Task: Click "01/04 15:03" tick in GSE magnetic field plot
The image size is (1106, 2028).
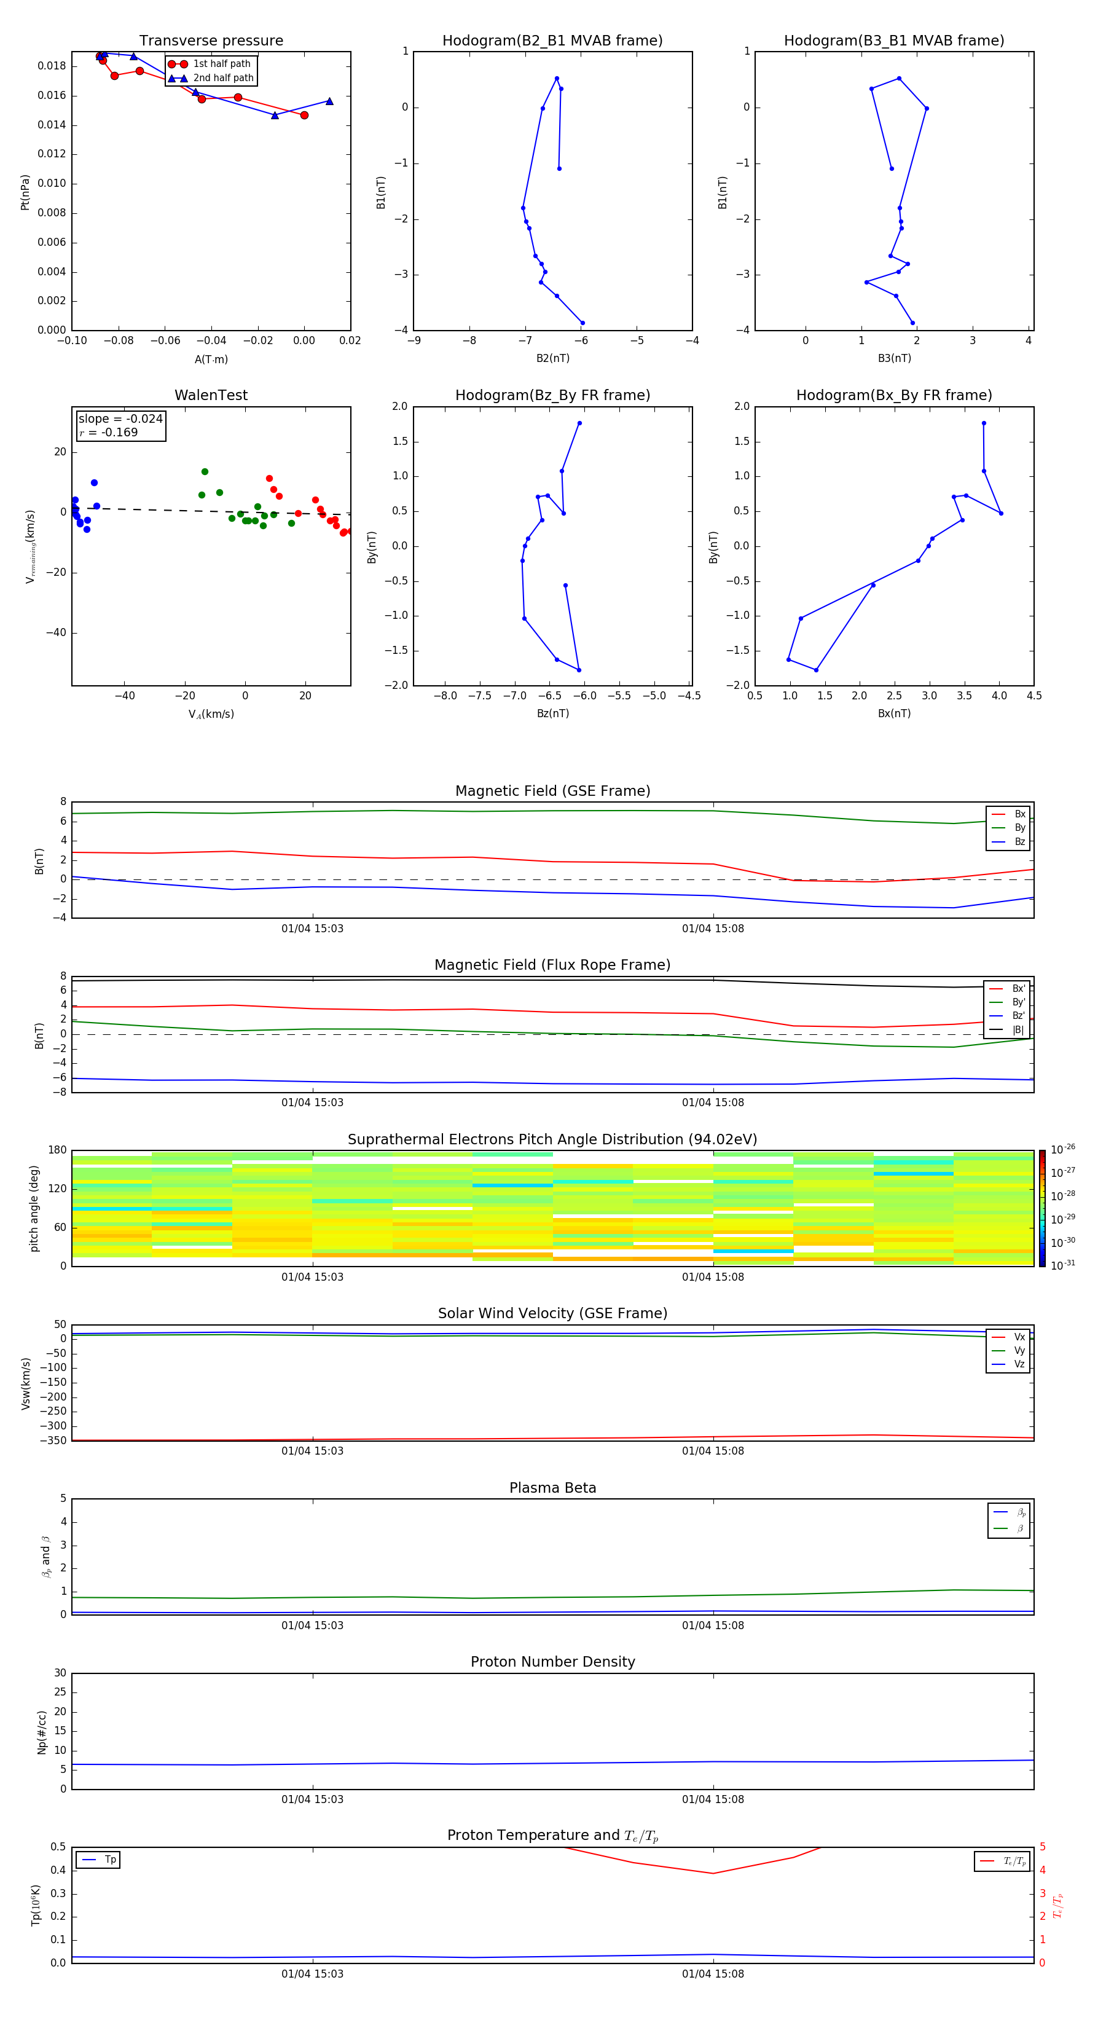Action: [313, 929]
